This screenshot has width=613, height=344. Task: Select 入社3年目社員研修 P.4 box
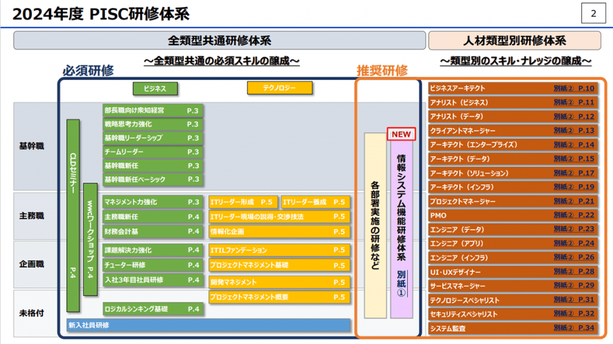pos(153,280)
